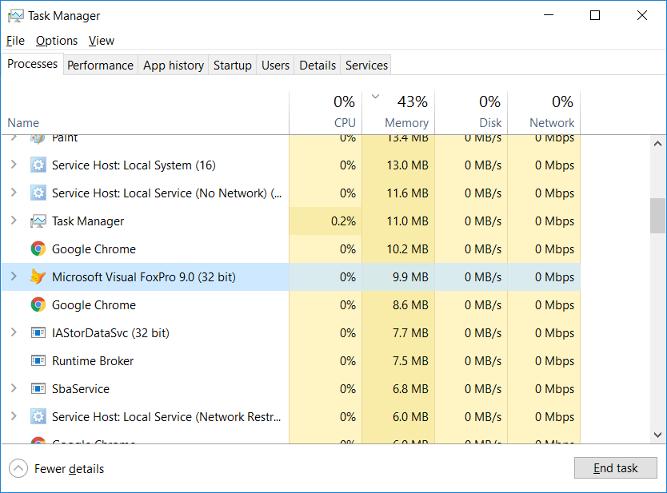The height and width of the screenshot is (493, 667).
Task: Click the Task Manager process icon
Action: [38, 221]
